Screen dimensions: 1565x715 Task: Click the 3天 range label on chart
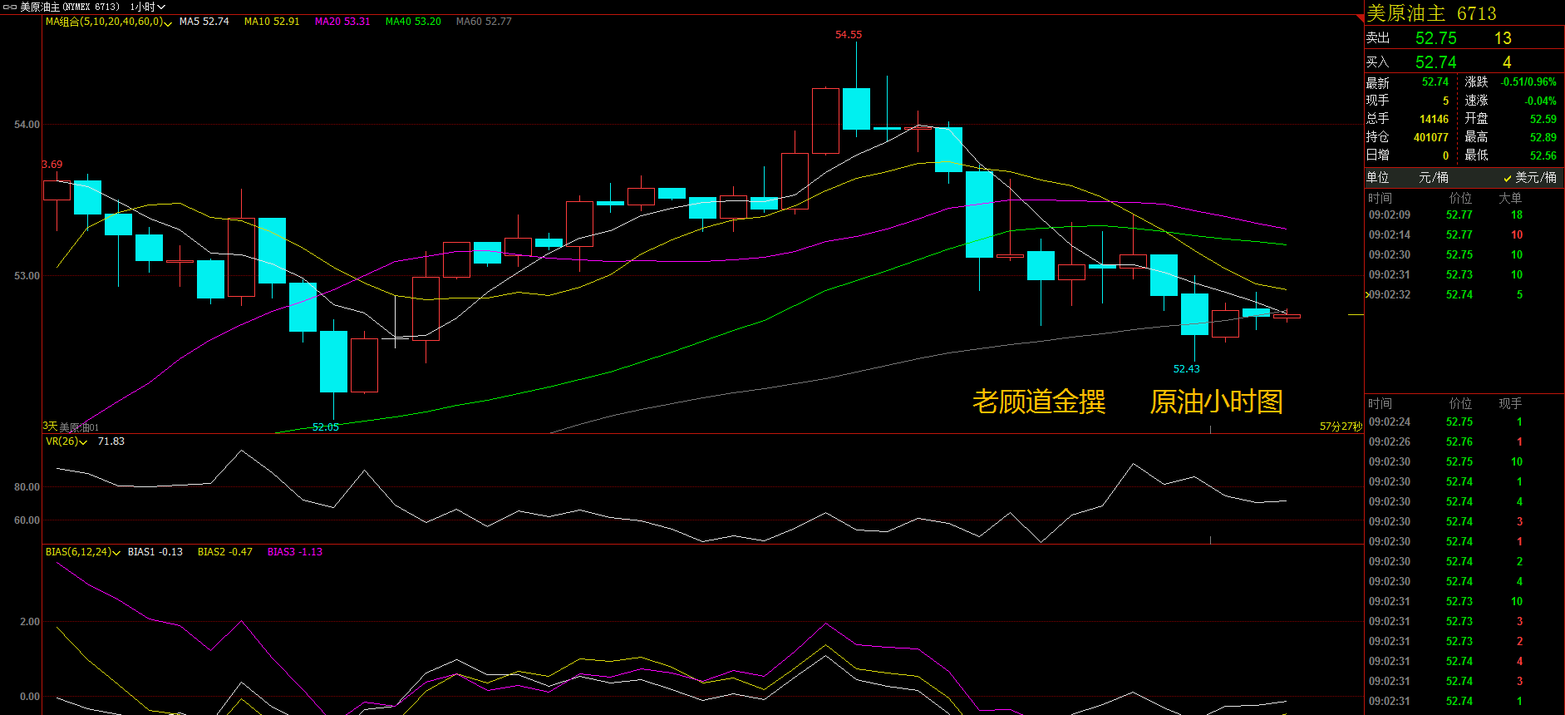(50, 426)
